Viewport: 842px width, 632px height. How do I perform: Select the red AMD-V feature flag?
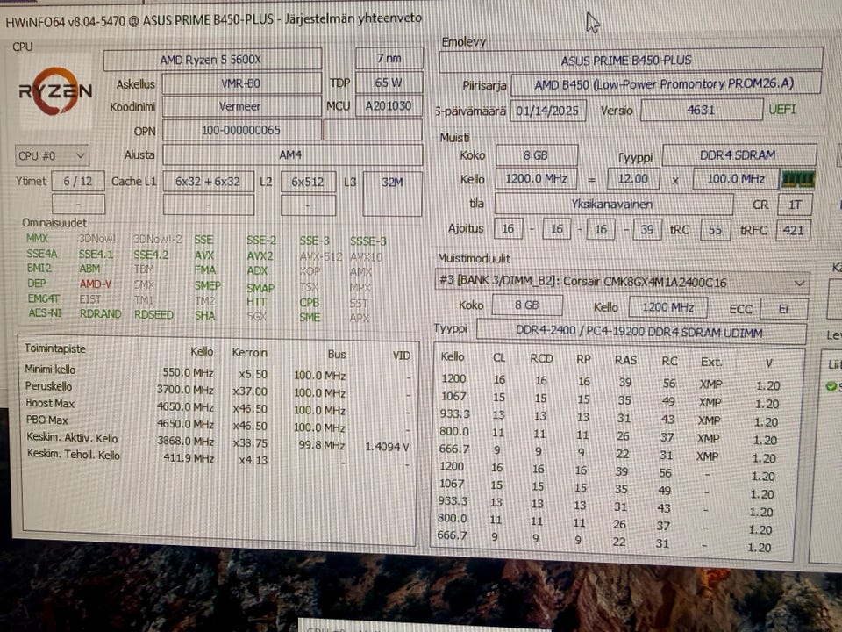(95, 284)
